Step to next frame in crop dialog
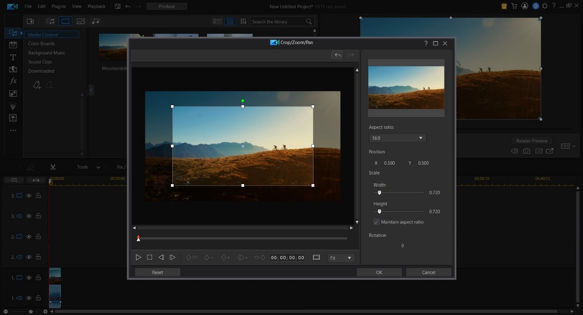 (172, 258)
